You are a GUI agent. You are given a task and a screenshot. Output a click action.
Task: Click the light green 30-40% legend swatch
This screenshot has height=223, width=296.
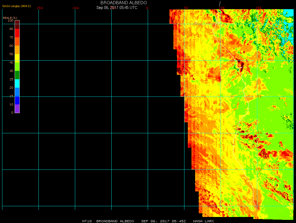[x=17, y=66]
